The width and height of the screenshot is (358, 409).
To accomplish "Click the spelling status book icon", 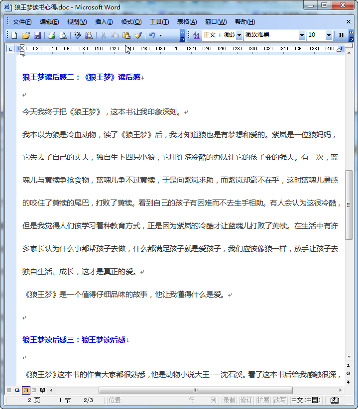I will 335,400.
